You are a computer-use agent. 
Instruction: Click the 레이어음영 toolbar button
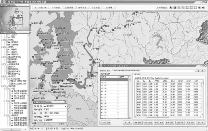pyautogui.click(x=162, y=8)
